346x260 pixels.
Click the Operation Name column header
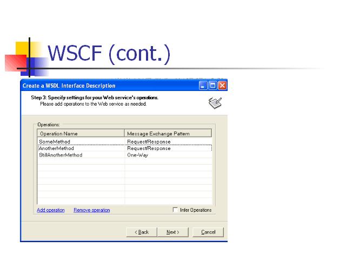click(x=81, y=133)
